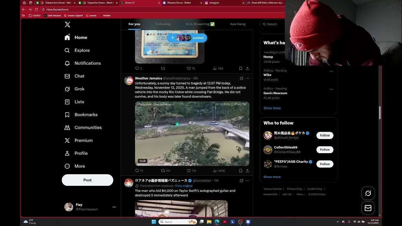This screenshot has width=402, height=226.
Task: Open account menu for Flay @Flaymeyawn
Action: tap(90, 207)
